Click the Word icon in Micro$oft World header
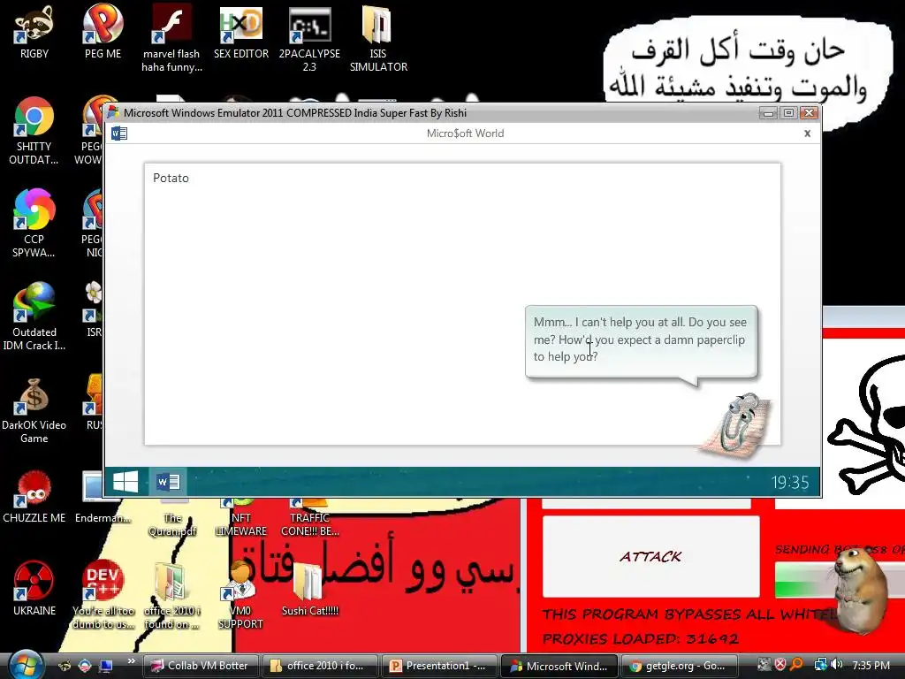 [x=119, y=134]
